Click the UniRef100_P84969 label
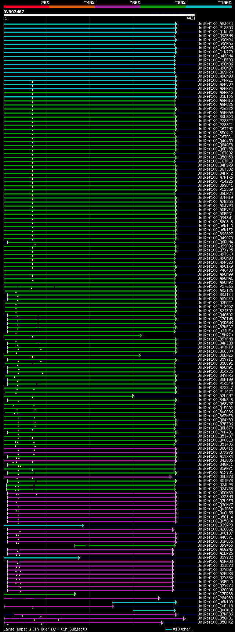 tap(215, 598)
